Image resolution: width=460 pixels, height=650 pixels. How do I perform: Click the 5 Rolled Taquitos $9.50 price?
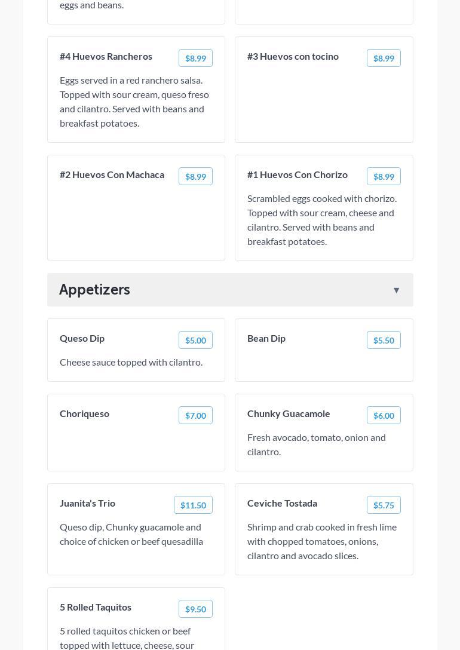coord(195,609)
